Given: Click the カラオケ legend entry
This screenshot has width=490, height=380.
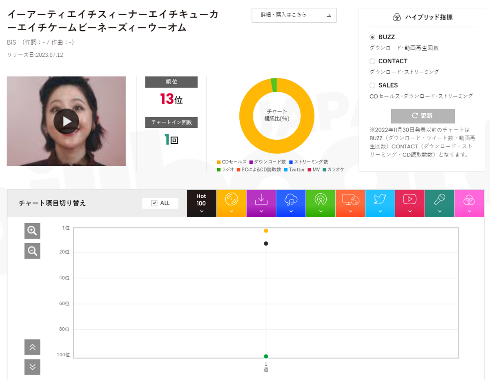Looking at the screenshot, I should pos(333,169).
